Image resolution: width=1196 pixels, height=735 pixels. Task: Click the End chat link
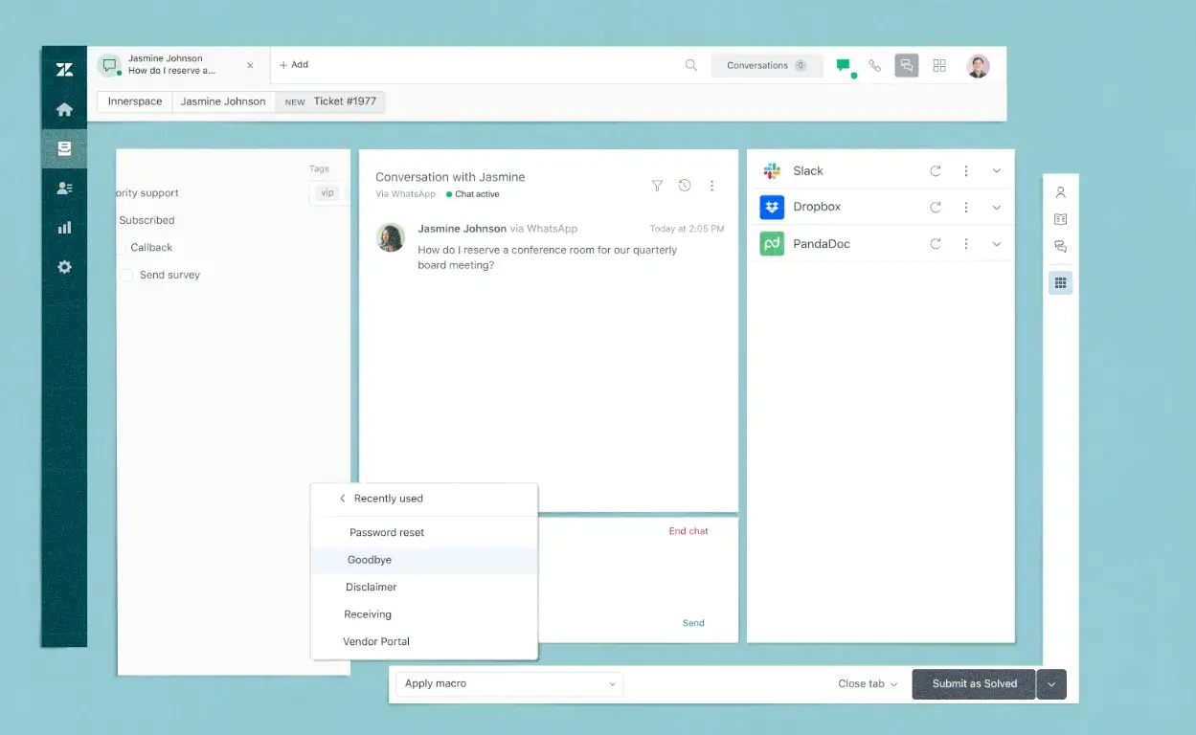(x=688, y=531)
